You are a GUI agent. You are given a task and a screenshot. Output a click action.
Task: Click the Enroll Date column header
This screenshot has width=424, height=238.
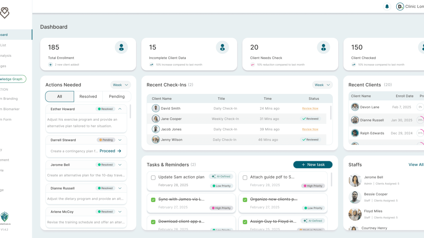404,96
